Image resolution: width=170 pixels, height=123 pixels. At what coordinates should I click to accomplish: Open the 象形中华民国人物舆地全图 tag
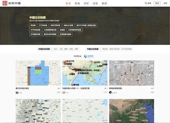(86, 25)
